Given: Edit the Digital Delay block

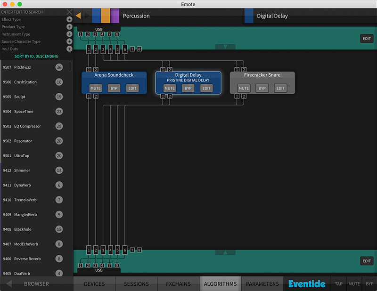Looking at the screenshot, I should [206, 88].
